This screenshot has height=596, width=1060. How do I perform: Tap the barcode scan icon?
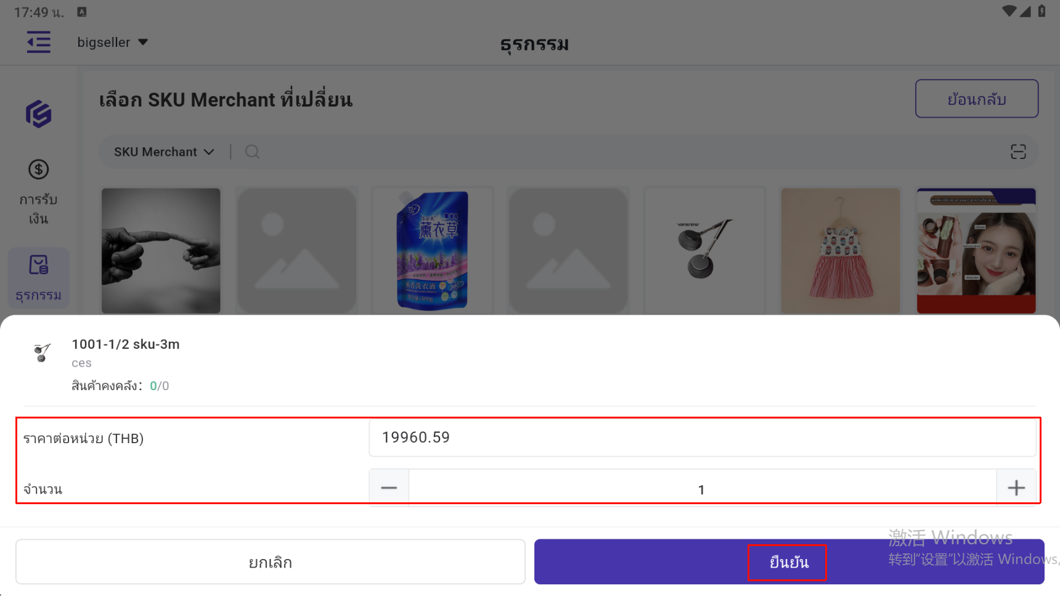(1018, 152)
